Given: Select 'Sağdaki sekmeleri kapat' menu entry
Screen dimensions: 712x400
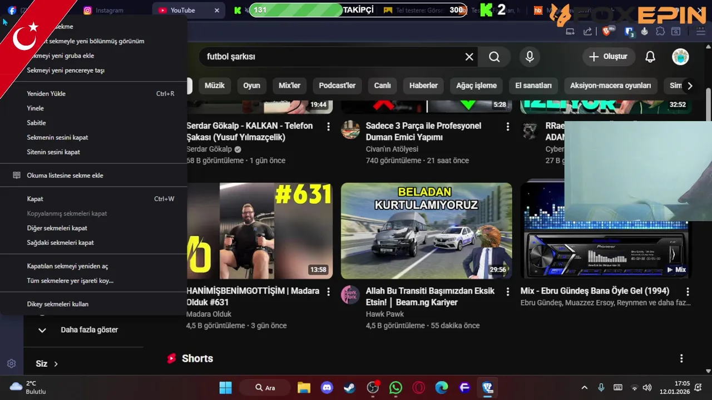Looking at the screenshot, I should point(93,243).
